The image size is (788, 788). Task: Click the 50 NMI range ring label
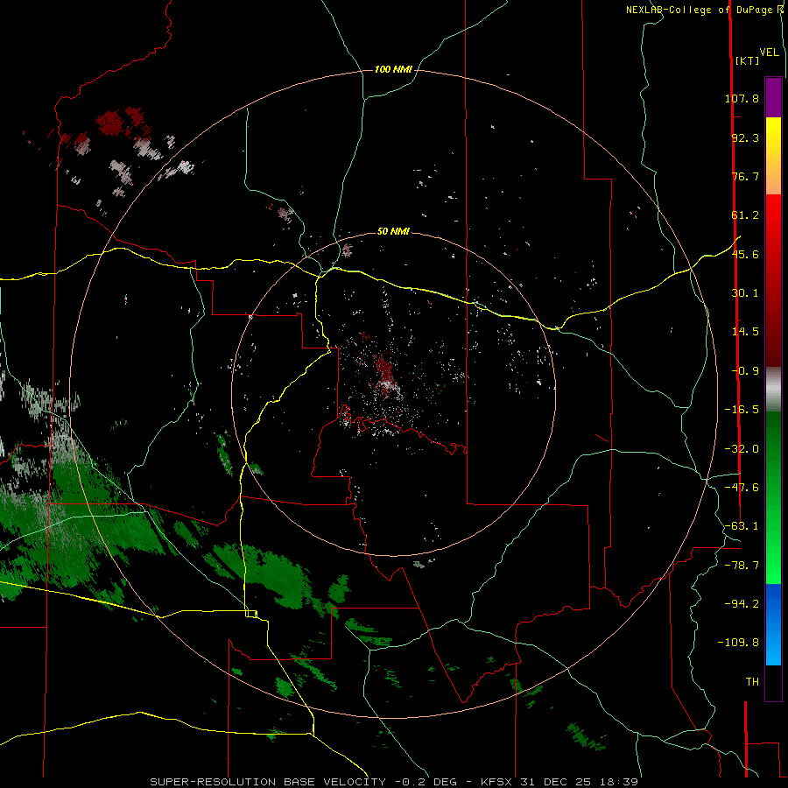393,231
